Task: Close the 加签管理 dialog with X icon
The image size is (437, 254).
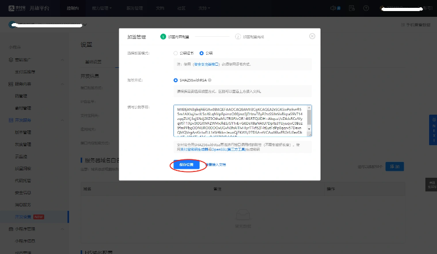Action: click(x=312, y=36)
